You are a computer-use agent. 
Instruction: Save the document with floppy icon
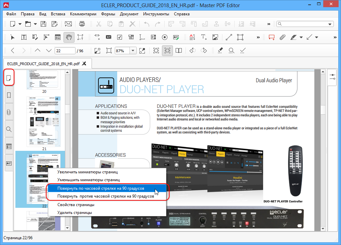(x=43, y=24)
